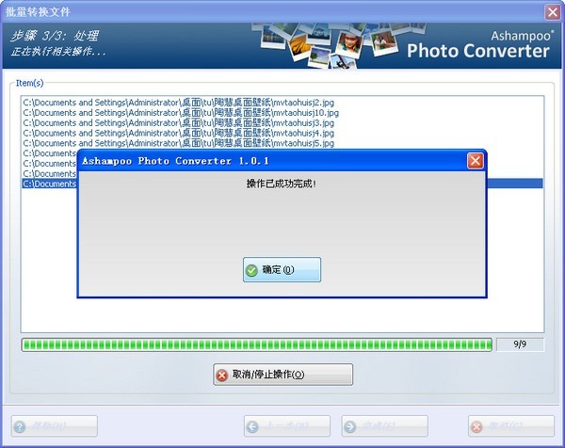Viewport: 565px width, 448px height.
Task: Click the disabled help button at bottom
Action: tap(55, 426)
